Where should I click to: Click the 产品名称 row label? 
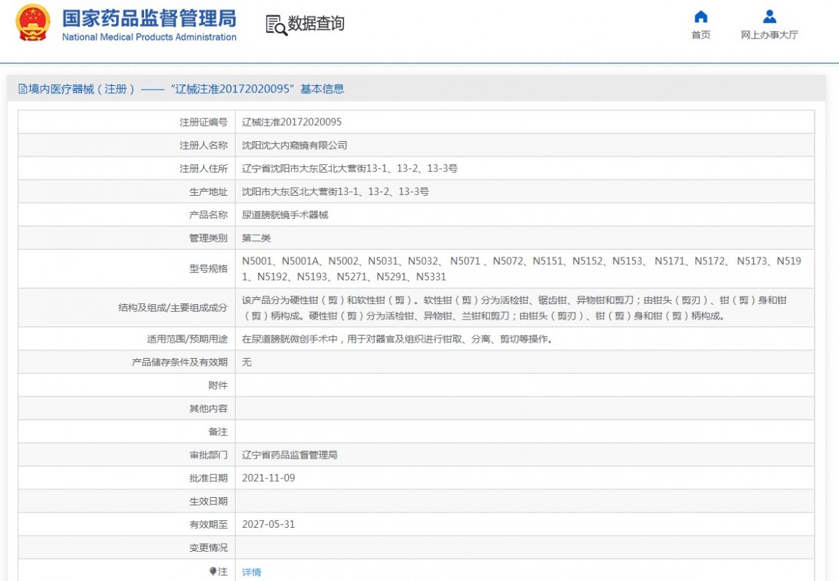(208, 215)
